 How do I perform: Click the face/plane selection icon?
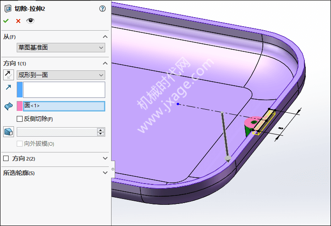[x=9, y=106]
